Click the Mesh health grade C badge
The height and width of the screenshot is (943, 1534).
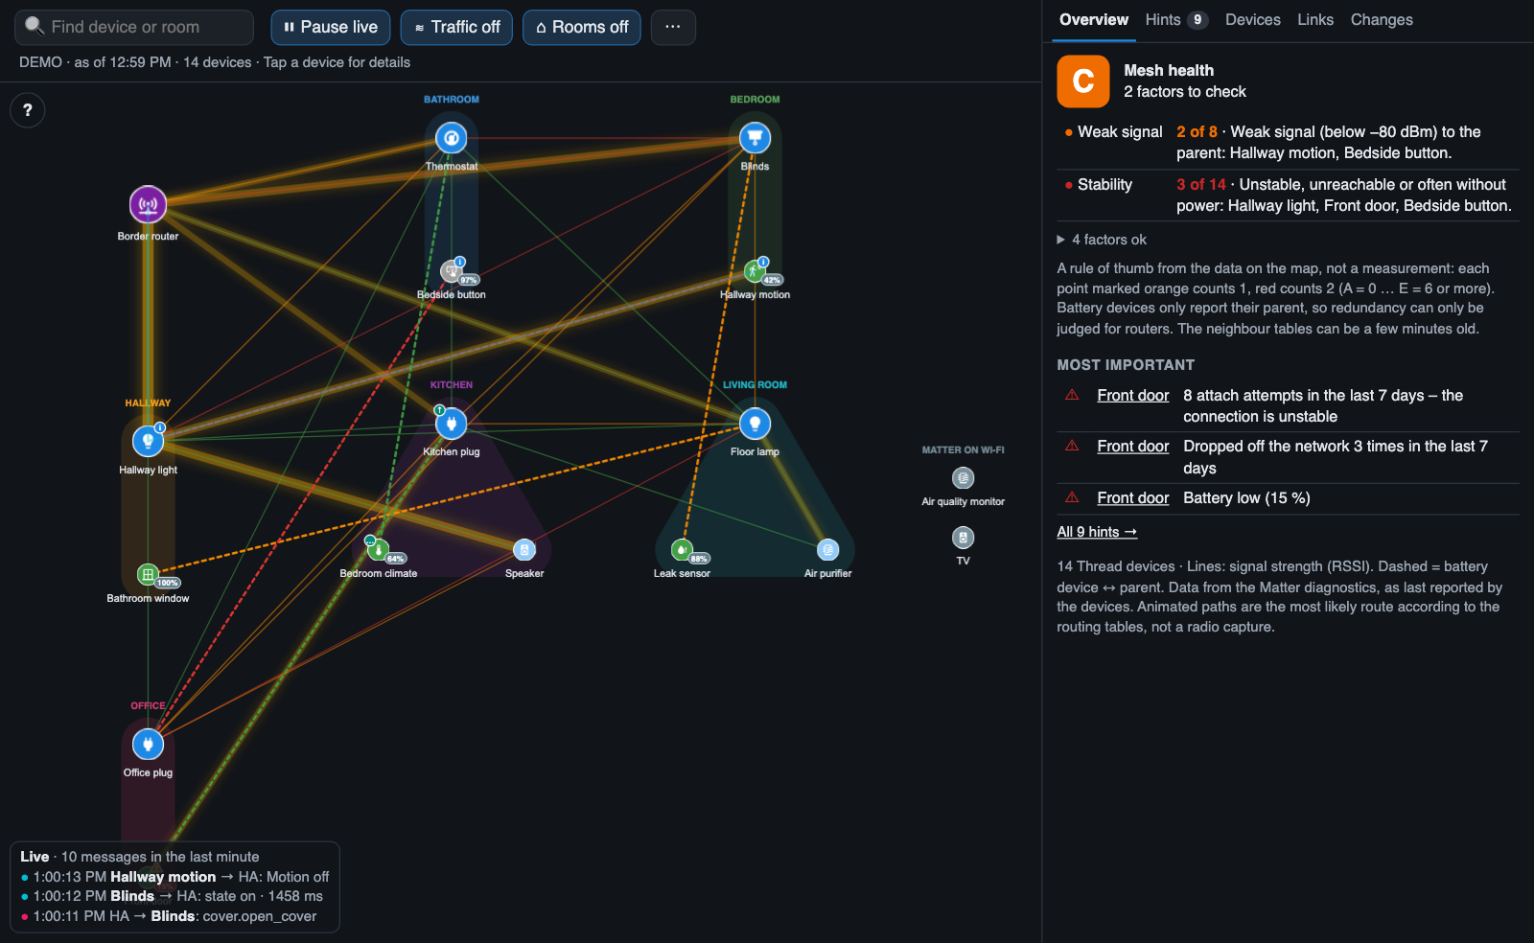1083,81
